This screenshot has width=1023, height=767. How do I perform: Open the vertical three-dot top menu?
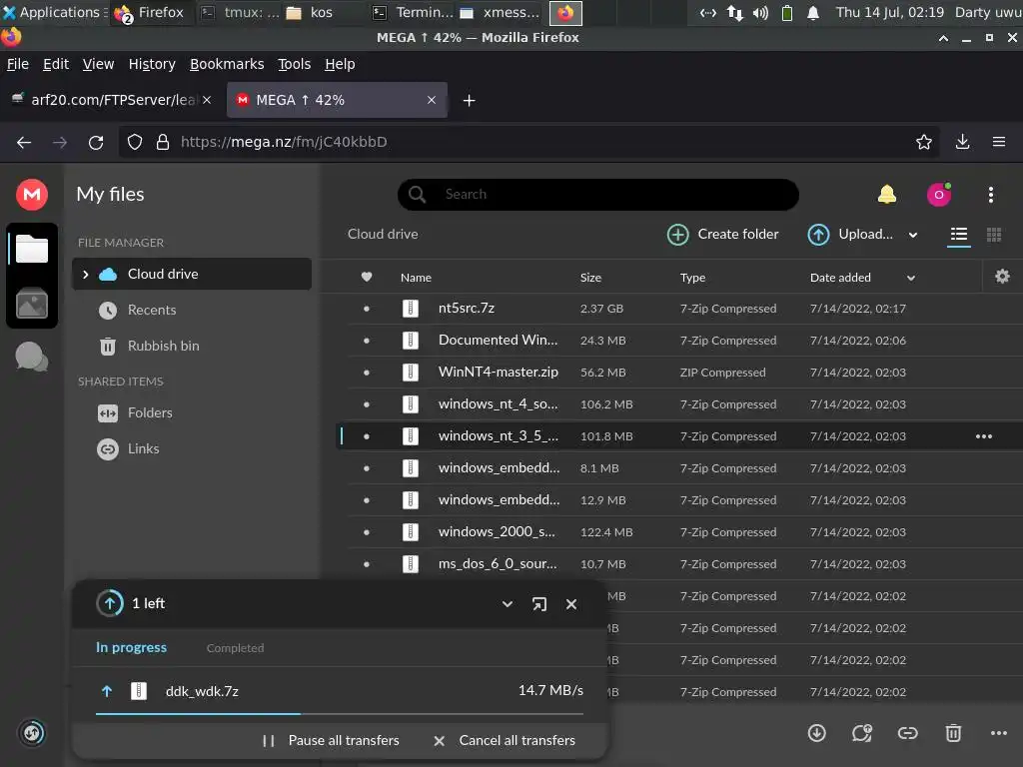click(x=990, y=195)
